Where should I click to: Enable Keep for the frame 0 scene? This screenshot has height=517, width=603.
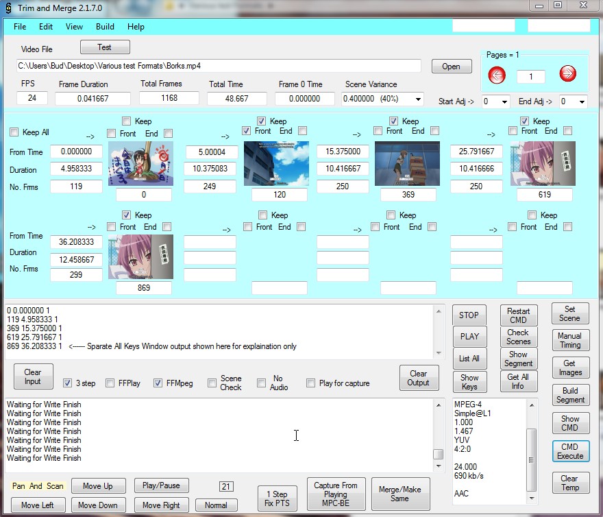(126, 121)
